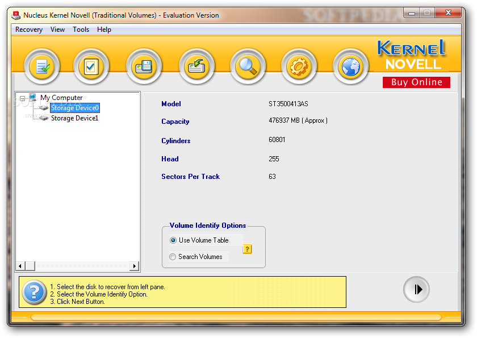477x338 pixels.
Task: Open settings via the gear toolbar icon
Action: tap(299, 66)
